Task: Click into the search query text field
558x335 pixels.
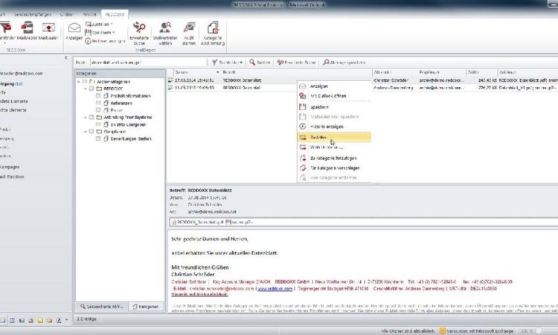Action: [x=149, y=63]
